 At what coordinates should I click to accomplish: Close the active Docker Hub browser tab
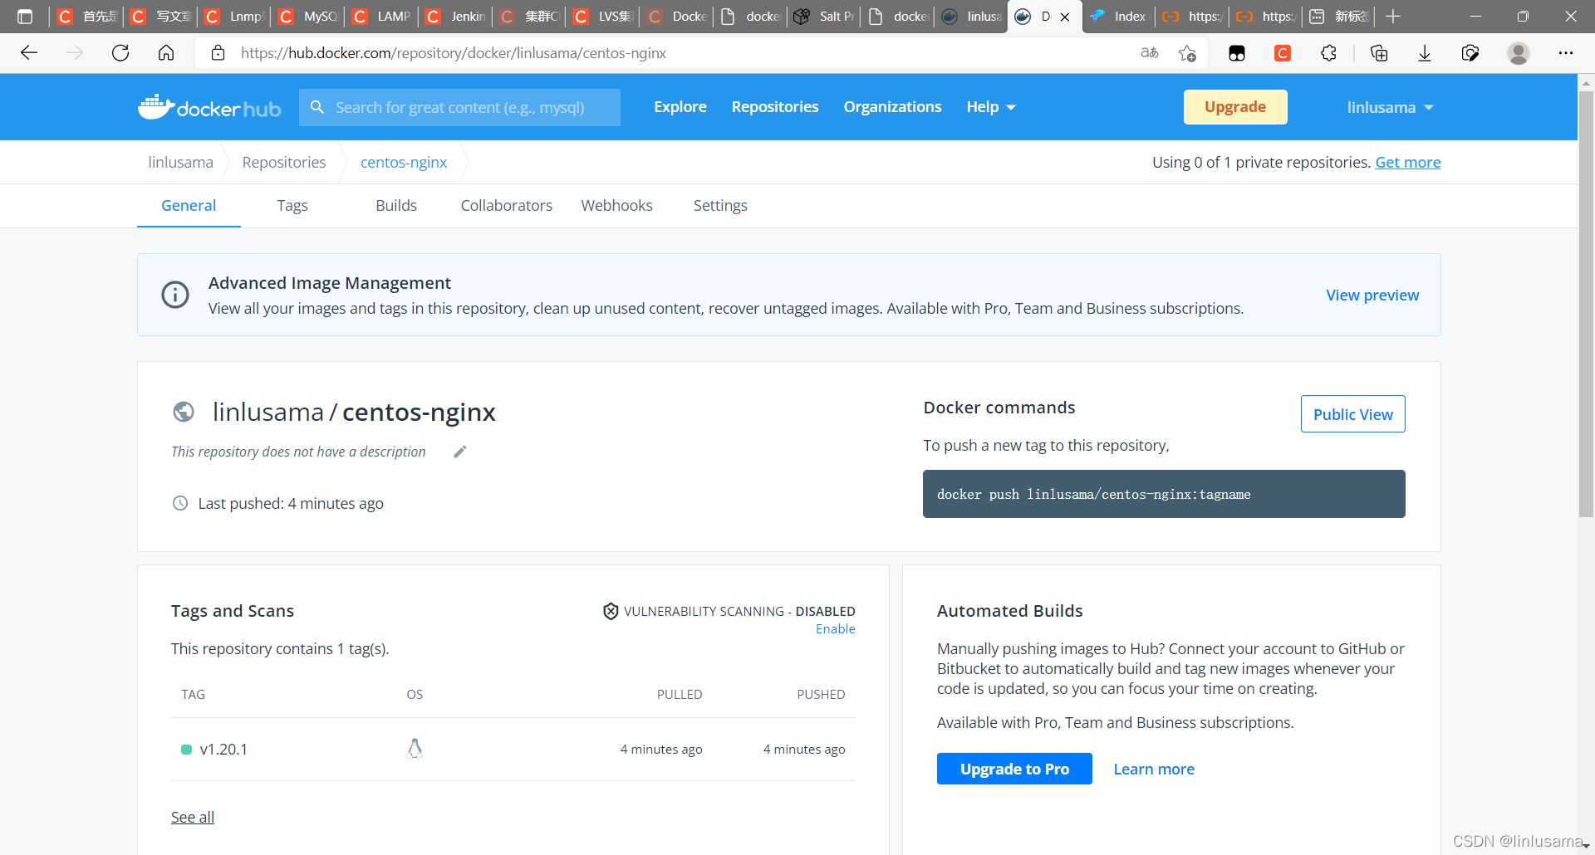click(1065, 17)
